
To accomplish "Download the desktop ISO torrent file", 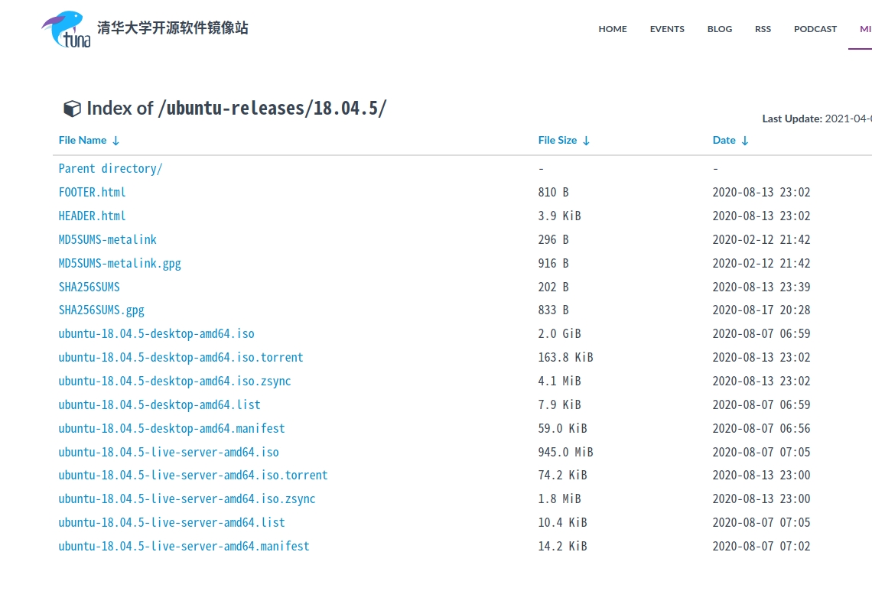I will click(x=181, y=357).
